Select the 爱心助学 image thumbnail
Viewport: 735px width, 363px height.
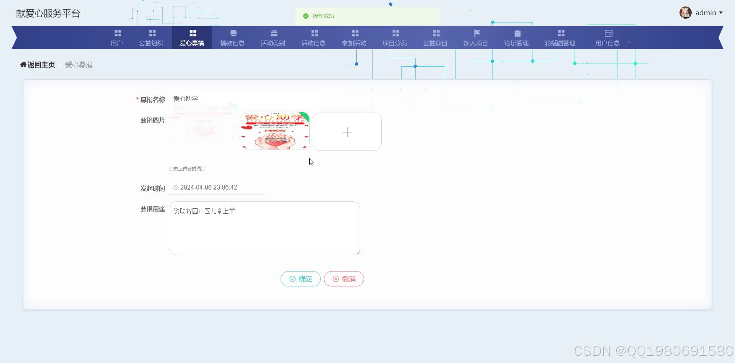(x=274, y=131)
